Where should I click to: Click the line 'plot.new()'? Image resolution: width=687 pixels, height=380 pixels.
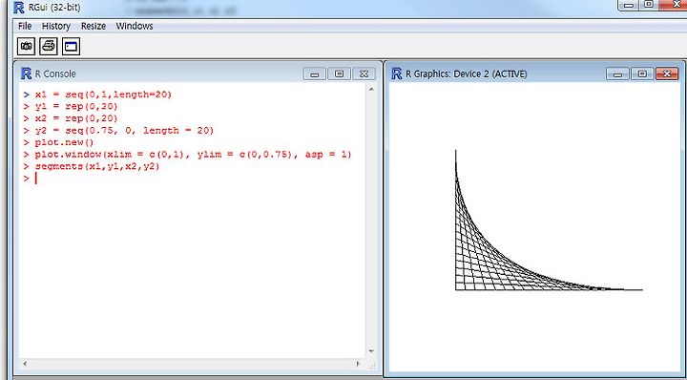(x=65, y=142)
